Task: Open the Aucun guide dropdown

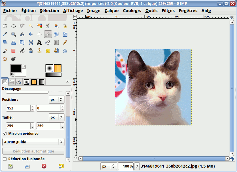Action: pos(33,142)
